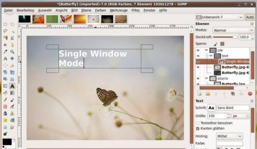Select the Blend gradient tool
Screen dimensions: 257x149
point(12,93)
